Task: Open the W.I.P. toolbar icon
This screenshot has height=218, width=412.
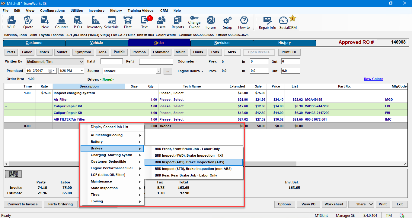Action: coord(12,22)
